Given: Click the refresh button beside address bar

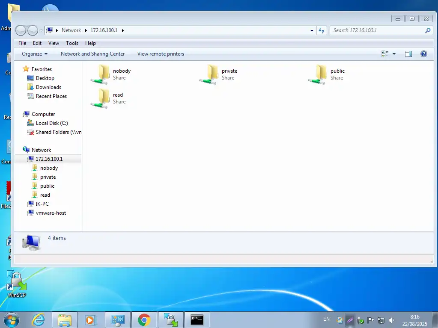Looking at the screenshot, I should (322, 30).
